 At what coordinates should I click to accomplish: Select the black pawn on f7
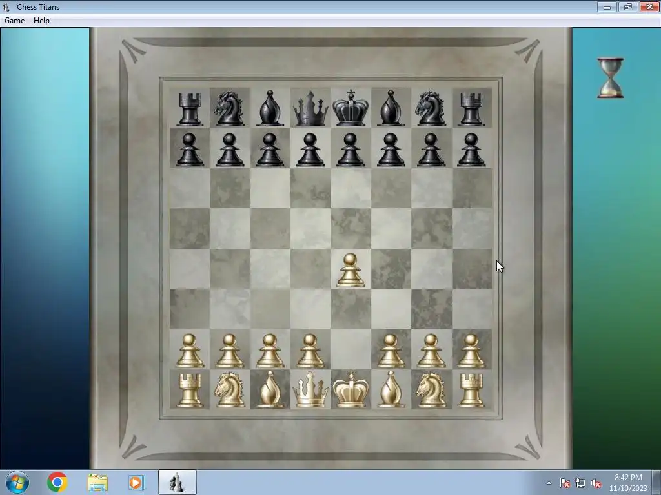coord(391,150)
